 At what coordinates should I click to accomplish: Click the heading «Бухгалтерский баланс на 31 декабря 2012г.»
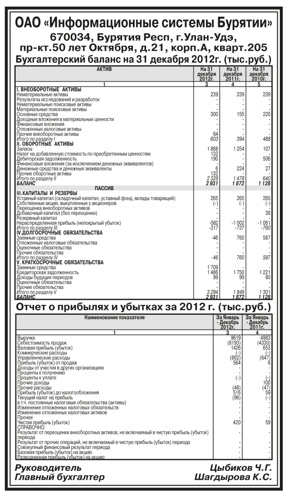coord(144,58)
